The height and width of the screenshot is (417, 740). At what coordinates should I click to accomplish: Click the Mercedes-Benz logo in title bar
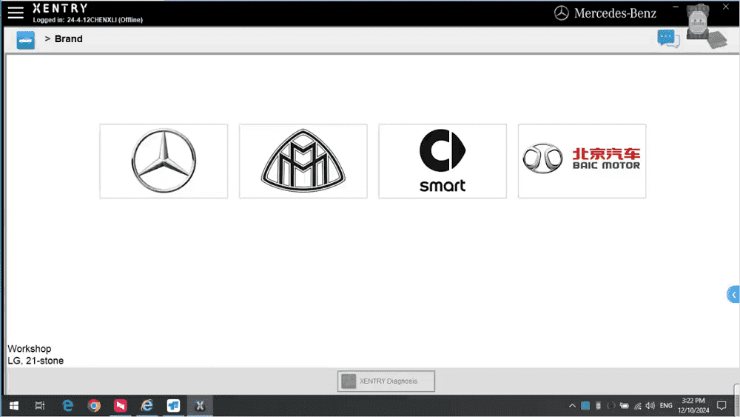[605, 13]
